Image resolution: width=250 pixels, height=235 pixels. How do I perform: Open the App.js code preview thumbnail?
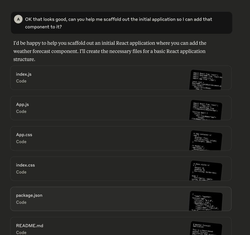(206, 110)
